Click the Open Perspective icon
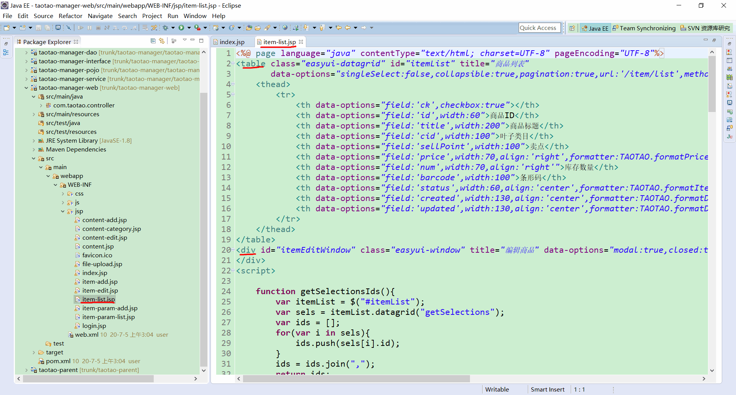The height and width of the screenshot is (395, 736). pos(572,28)
